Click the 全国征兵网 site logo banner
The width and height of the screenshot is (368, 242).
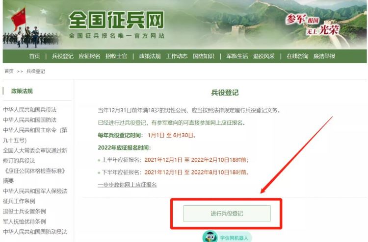click(117, 24)
